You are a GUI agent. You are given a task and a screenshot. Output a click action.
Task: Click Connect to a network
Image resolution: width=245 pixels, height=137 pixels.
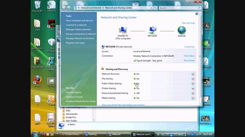pos(76,25)
